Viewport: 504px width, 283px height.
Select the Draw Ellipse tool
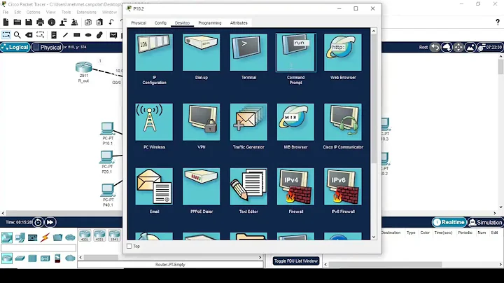click(x=88, y=35)
